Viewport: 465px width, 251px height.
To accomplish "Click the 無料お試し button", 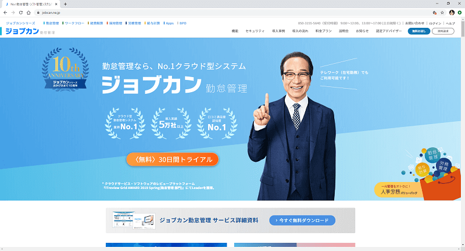I will tap(419, 31).
